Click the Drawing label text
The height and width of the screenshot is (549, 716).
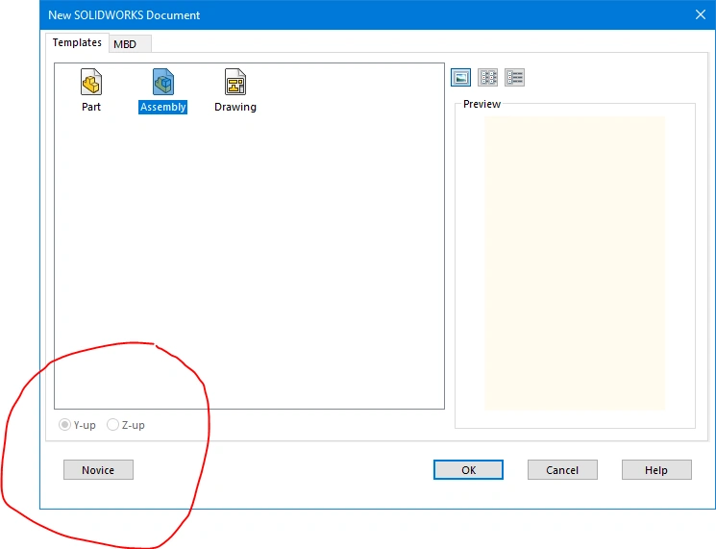tap(235, 107)
